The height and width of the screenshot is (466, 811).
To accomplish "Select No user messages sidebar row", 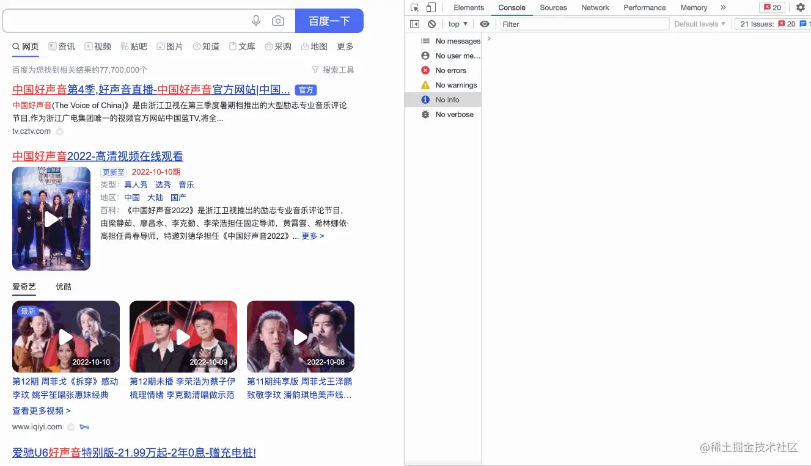I will click(x=443, y=56).
